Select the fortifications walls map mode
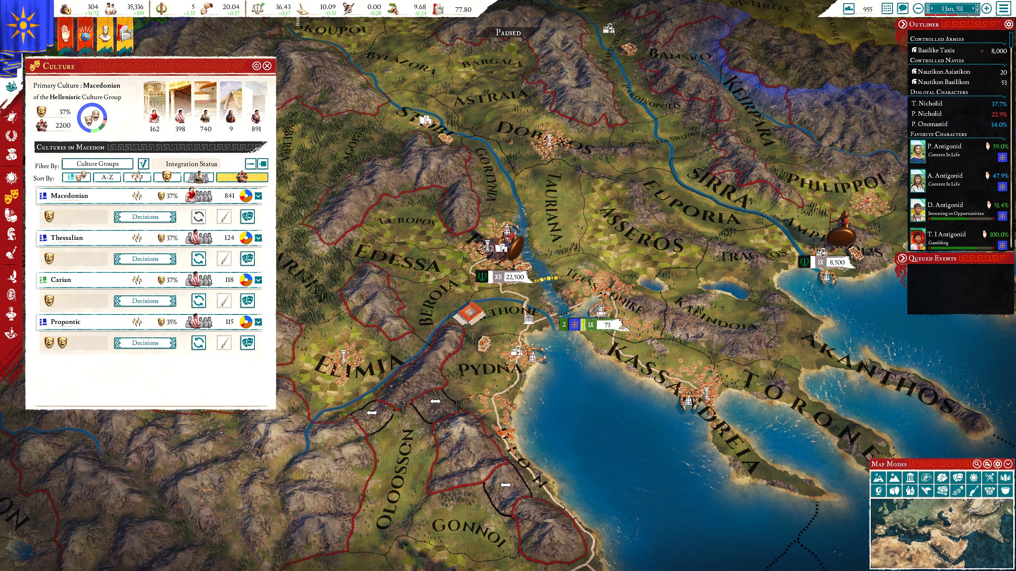The image size is (1016, 571). click(1005, 478)
